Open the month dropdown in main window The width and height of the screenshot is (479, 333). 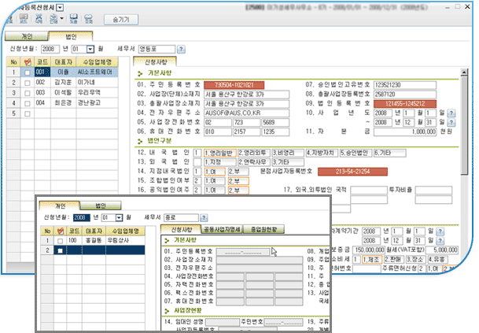[90, 49]
